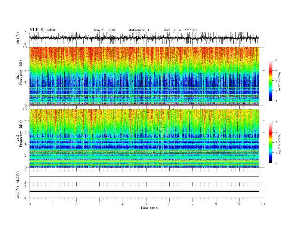Click the "-7" tick on ch.1 colorbar
Viewport: 296px width, 229px height.
coord(275,101)
